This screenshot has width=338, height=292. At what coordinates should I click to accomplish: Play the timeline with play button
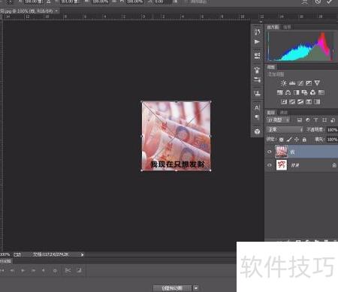point(23,270)
